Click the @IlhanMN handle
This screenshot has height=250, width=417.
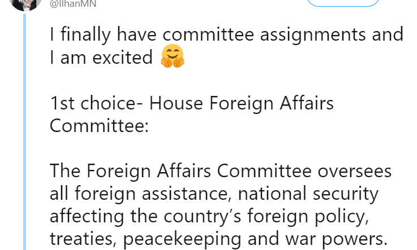point(73,4)
